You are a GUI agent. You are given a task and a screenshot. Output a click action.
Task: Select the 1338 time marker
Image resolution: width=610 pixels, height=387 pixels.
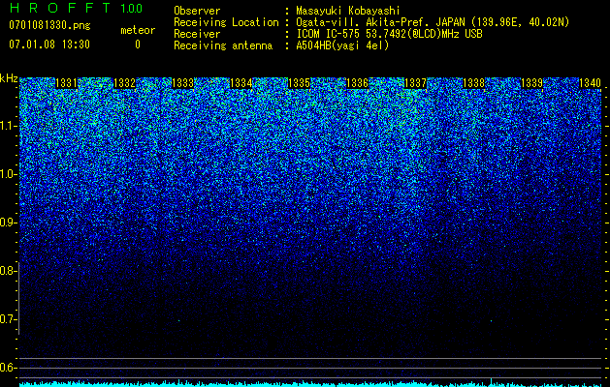[474, 83]
